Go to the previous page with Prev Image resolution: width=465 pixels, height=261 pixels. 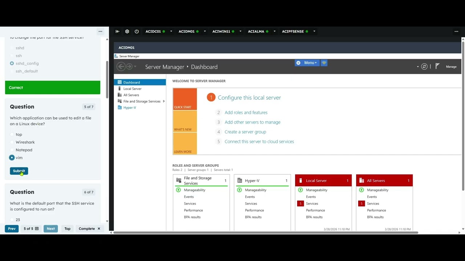point(12,229)
